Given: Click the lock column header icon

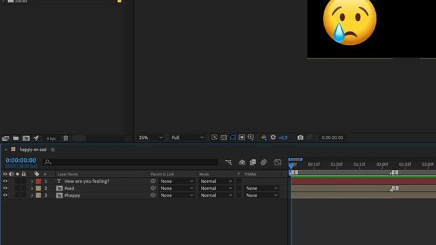Looking at the screenshot, I should (x=24, y=174).
